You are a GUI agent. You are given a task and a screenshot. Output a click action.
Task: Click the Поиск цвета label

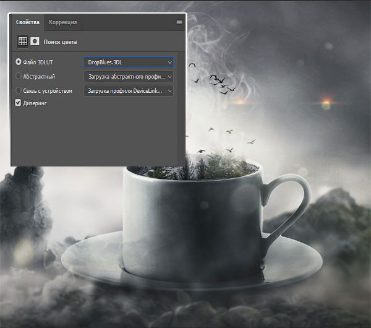click(x=61, y=42)
